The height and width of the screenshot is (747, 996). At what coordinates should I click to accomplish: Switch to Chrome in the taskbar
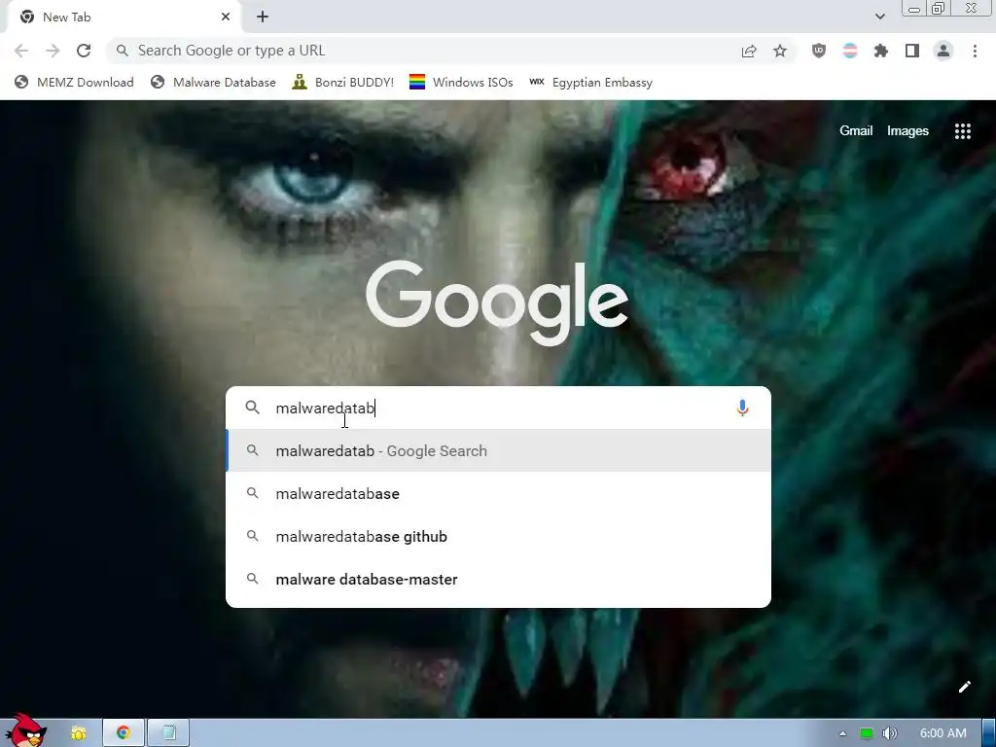click(124, 732)
